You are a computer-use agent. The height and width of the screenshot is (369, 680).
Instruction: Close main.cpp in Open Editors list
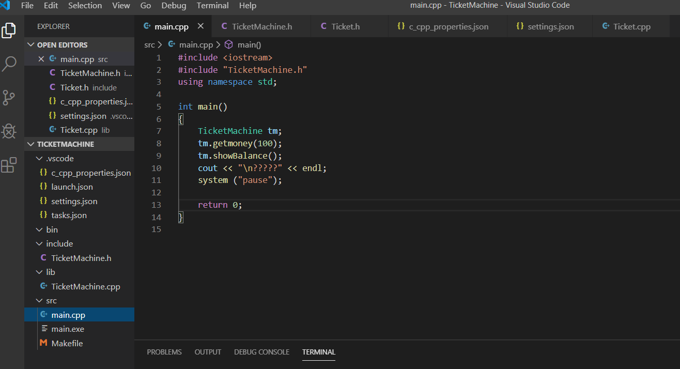[41, 59]
